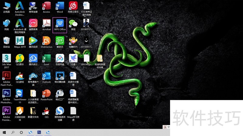This screenshot has height=136, width=243.
Task: Select the 宽带连接 desktop icon
Action: tap(33, 7)
